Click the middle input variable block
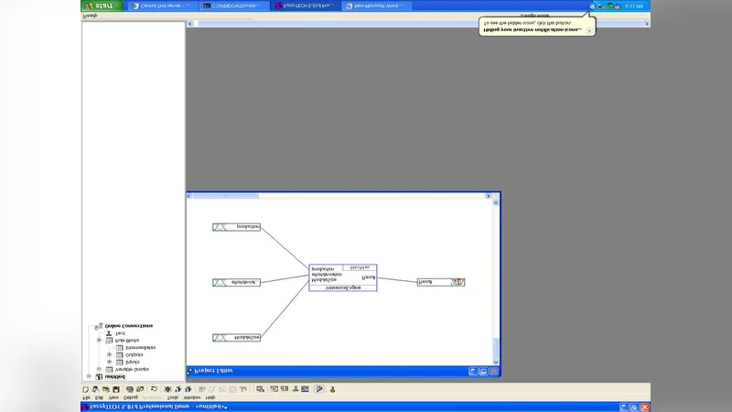Viewport: 732px width, 412px height. click(236, 282)
